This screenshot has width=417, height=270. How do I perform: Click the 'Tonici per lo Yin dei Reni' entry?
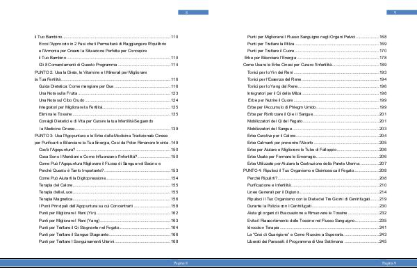[317, 72]
